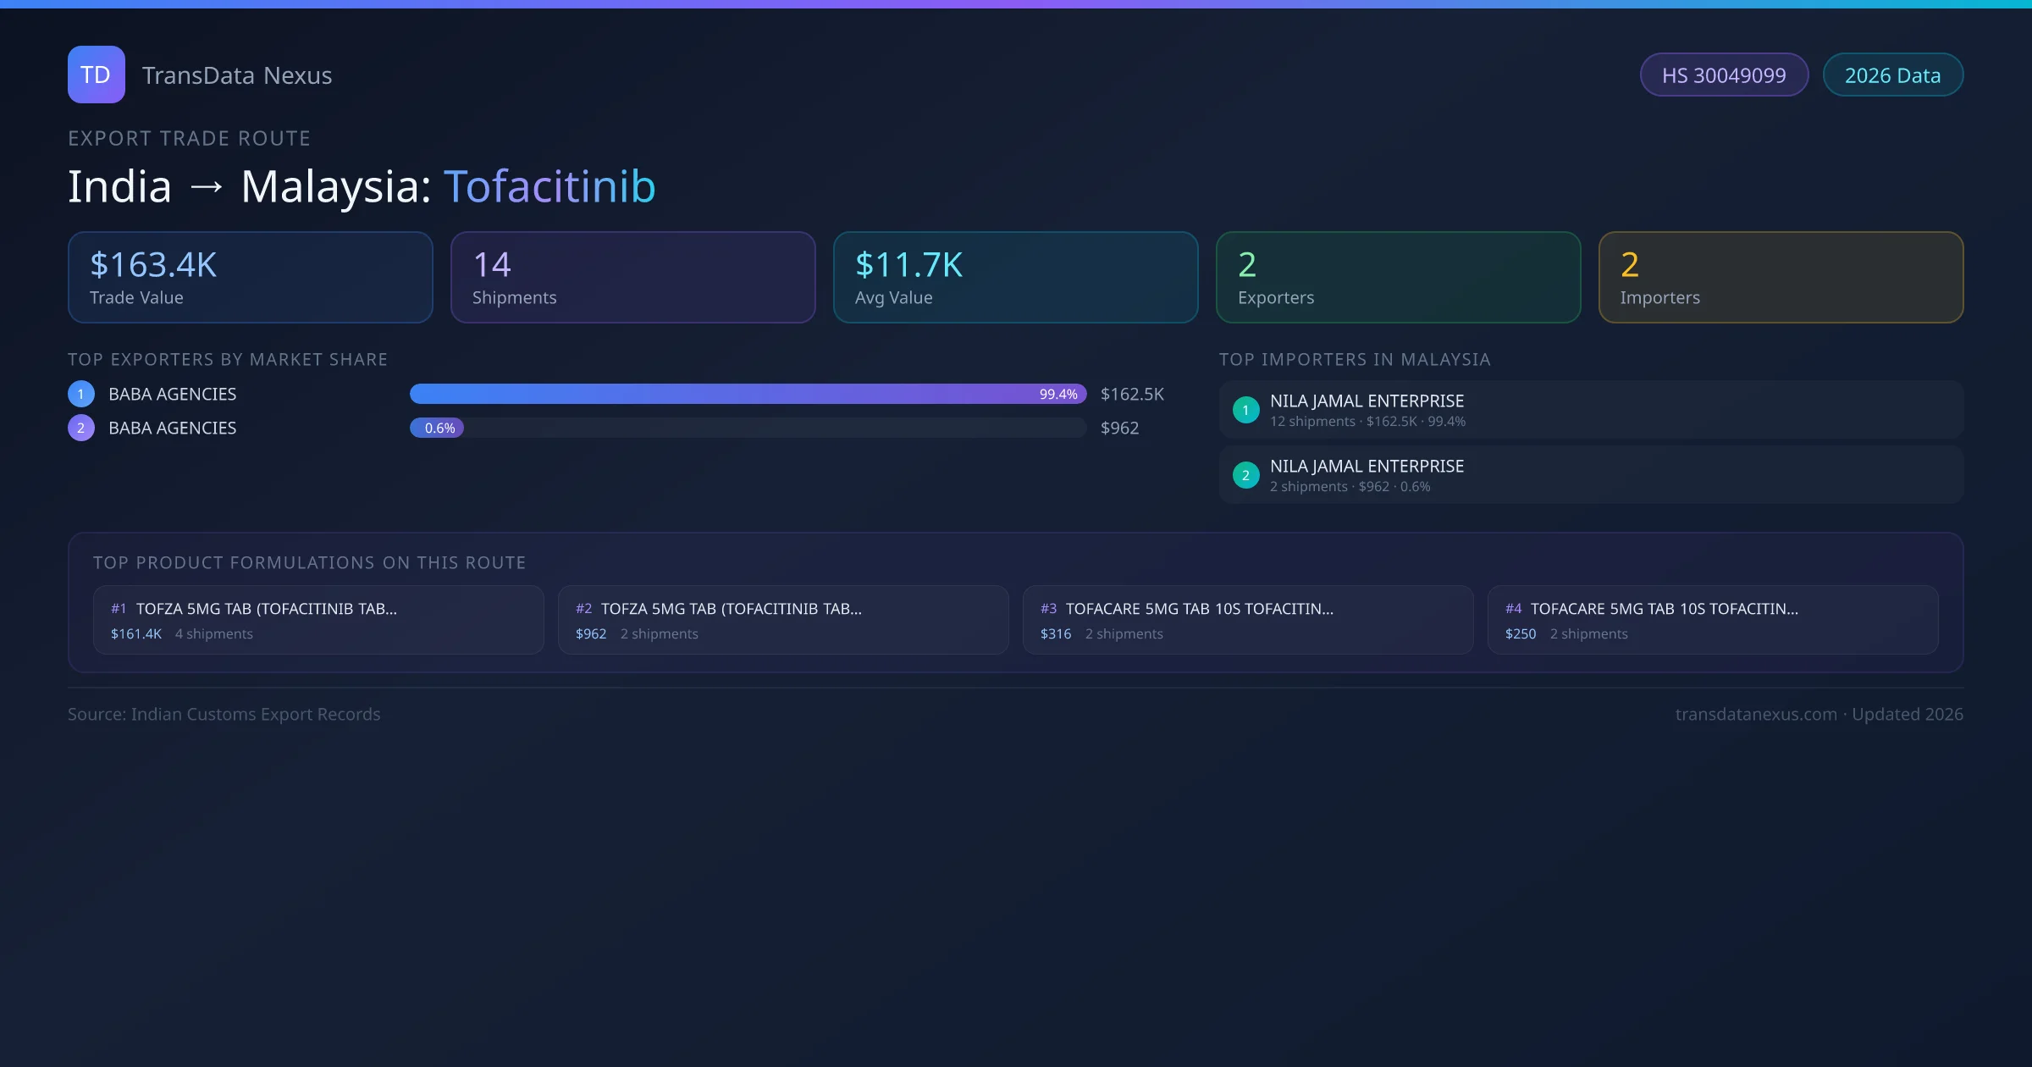Open #2 TOFZA 5MG TAB $962 card
This screenshot has width=2032, height=1067.
tap(783, 620)
